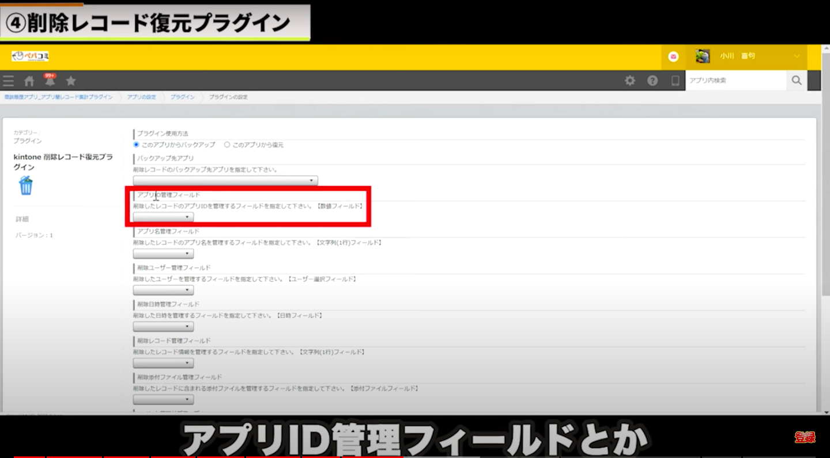Open the バックアップ先アプリ dropdown
Image resolution: width=830 pixels, height=458 pixels.
coord(225,181)
